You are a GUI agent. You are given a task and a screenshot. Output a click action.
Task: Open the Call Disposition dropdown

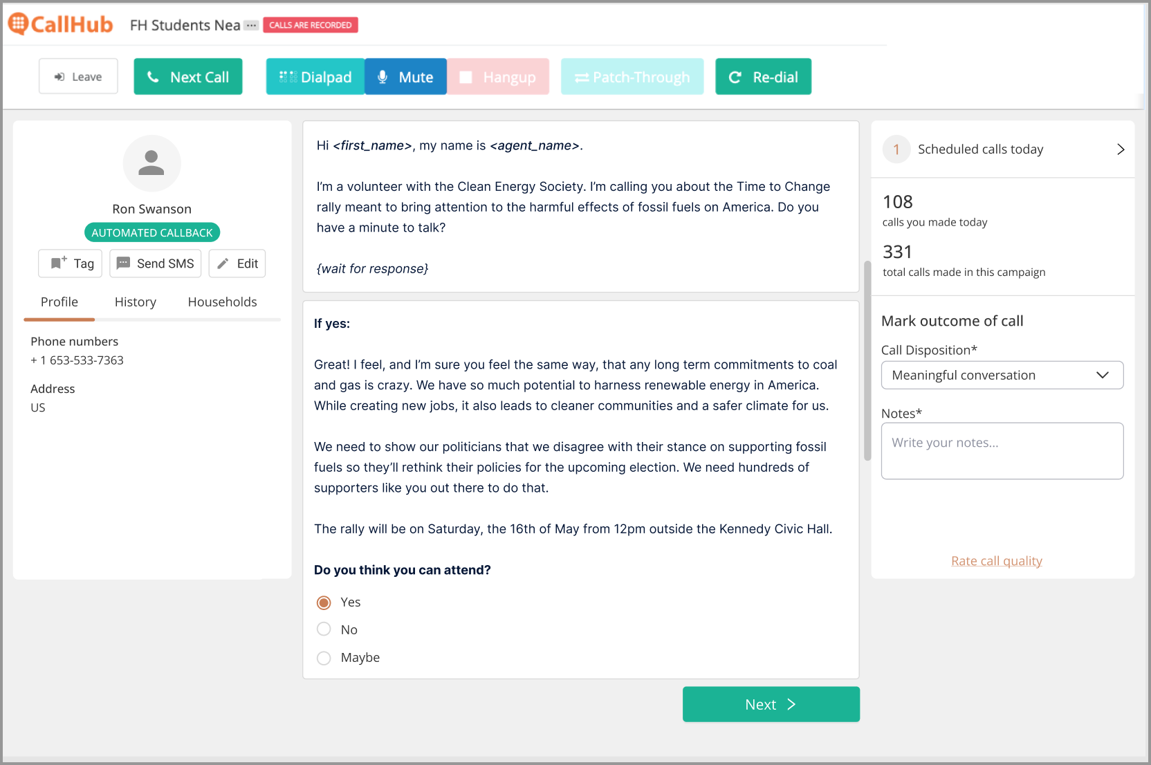point(1002,375)
